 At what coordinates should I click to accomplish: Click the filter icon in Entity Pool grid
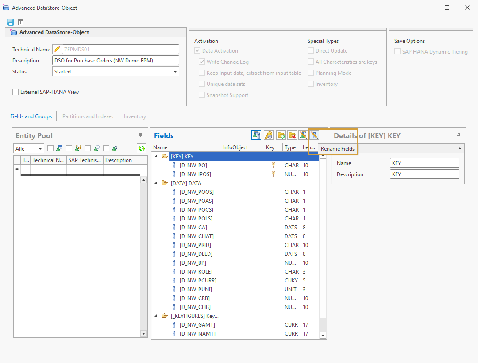click(x=17, y=170)
